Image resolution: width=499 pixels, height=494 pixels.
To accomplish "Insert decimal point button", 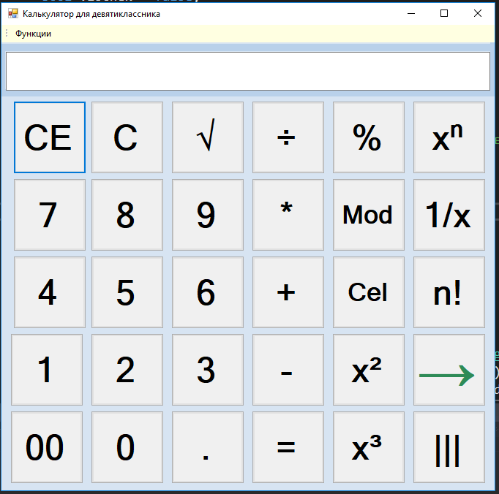I will pos(208,447).
